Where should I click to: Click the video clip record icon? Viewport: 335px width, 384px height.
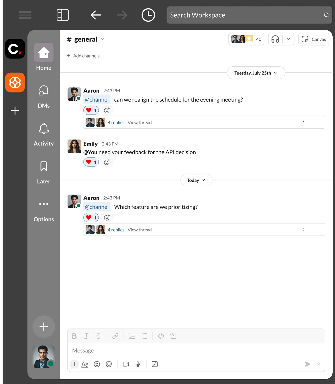pyautogui.click(x=126, y=364)
